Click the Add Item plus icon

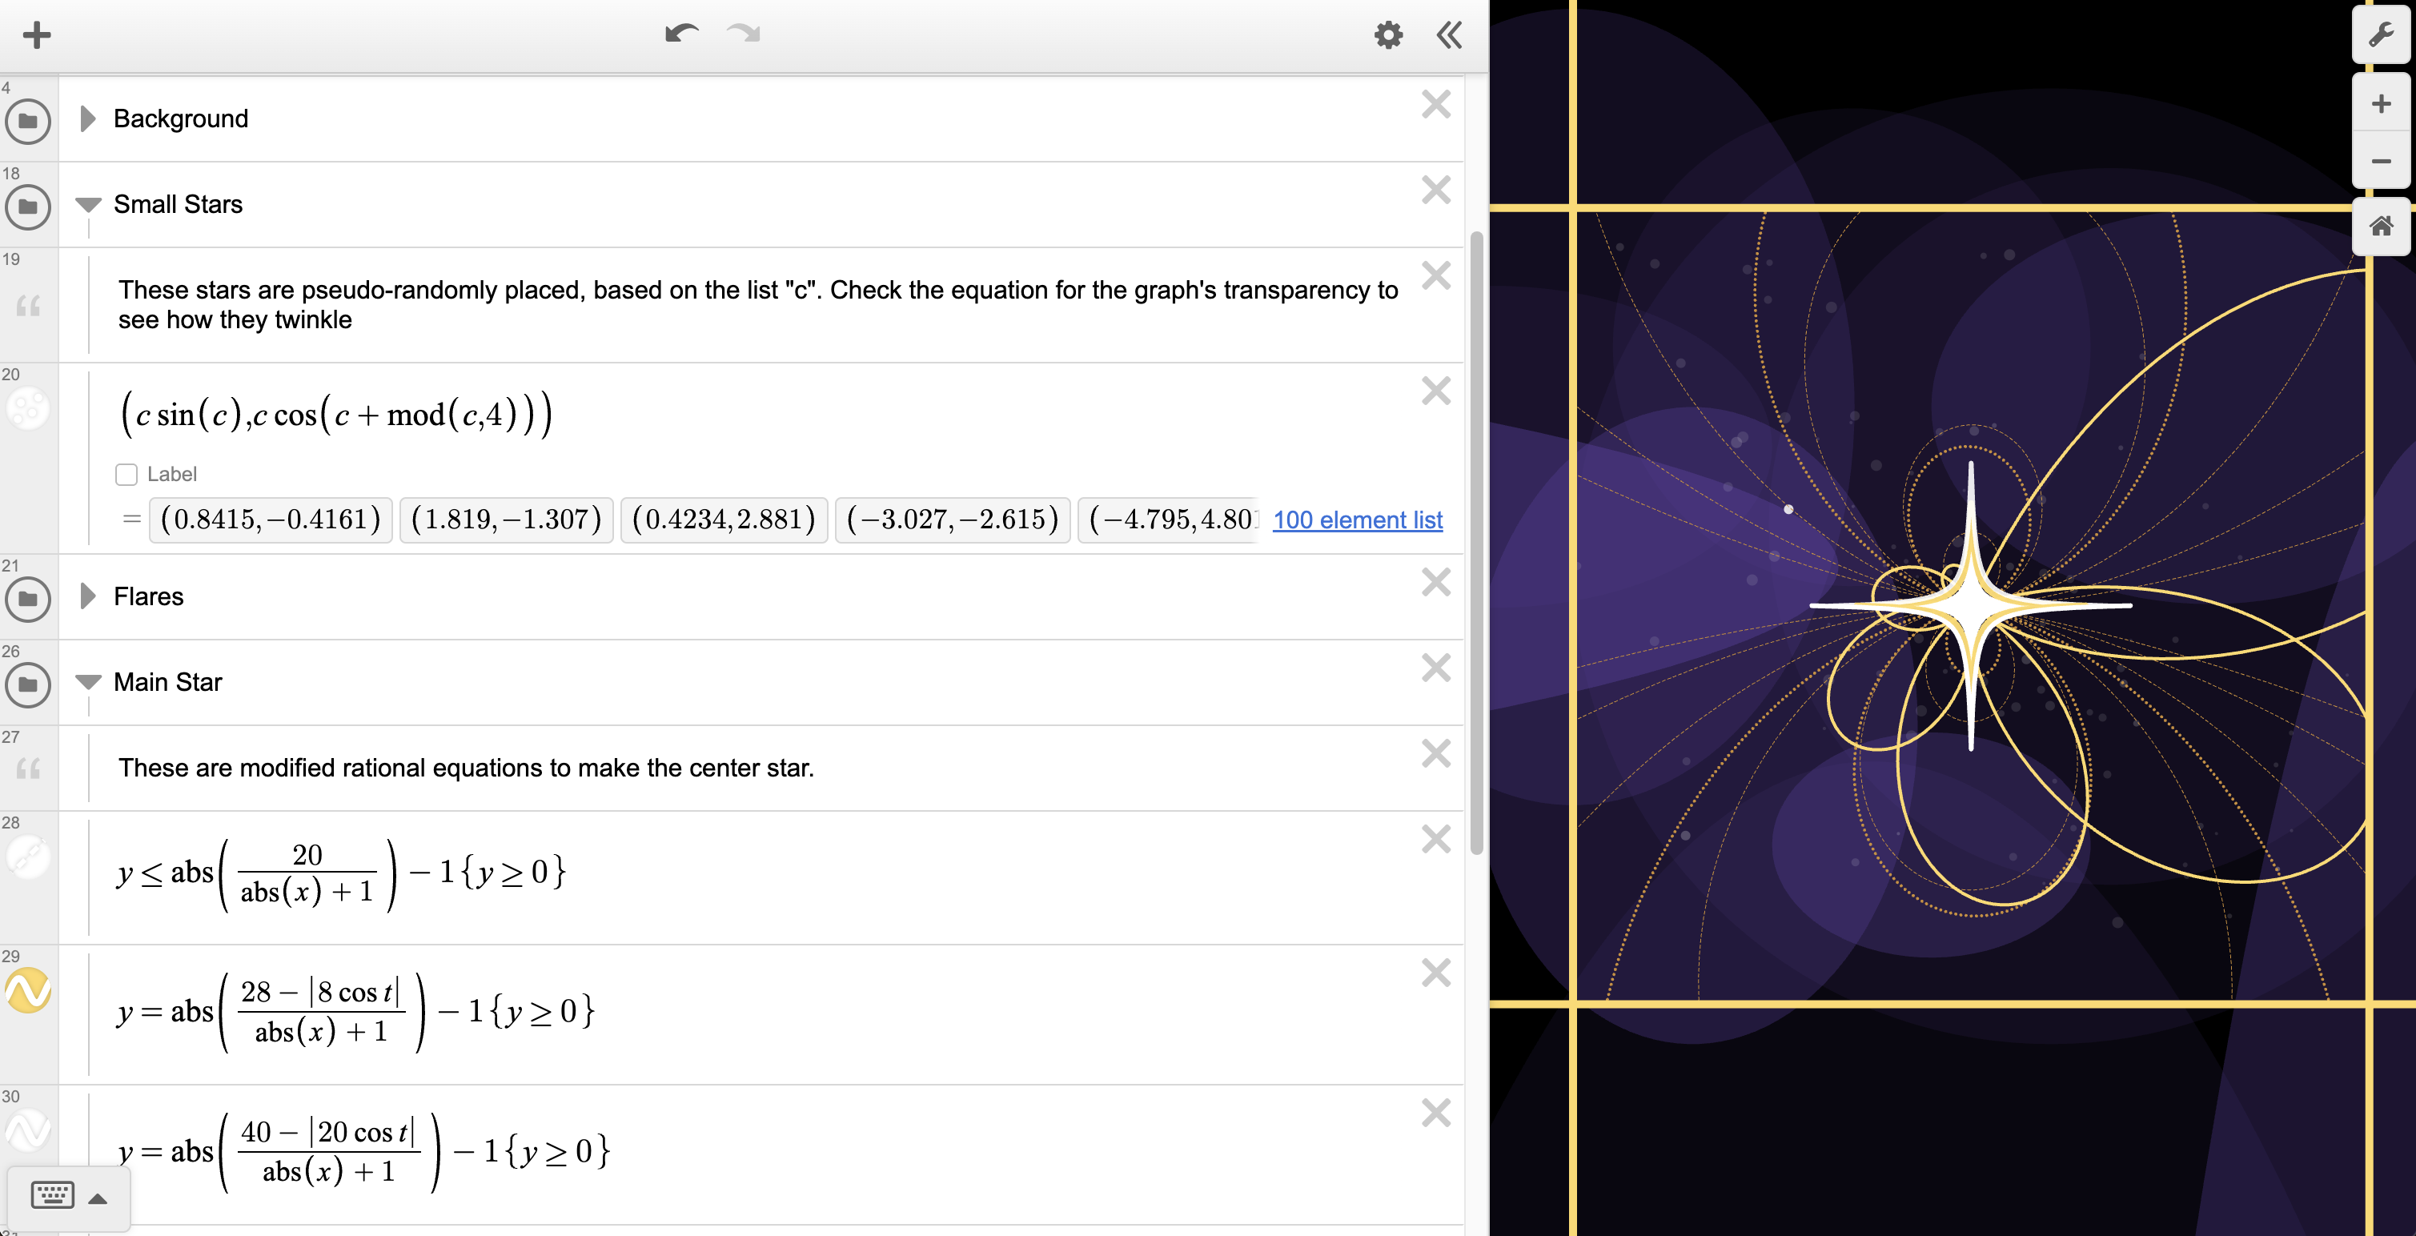coord(37,36)
